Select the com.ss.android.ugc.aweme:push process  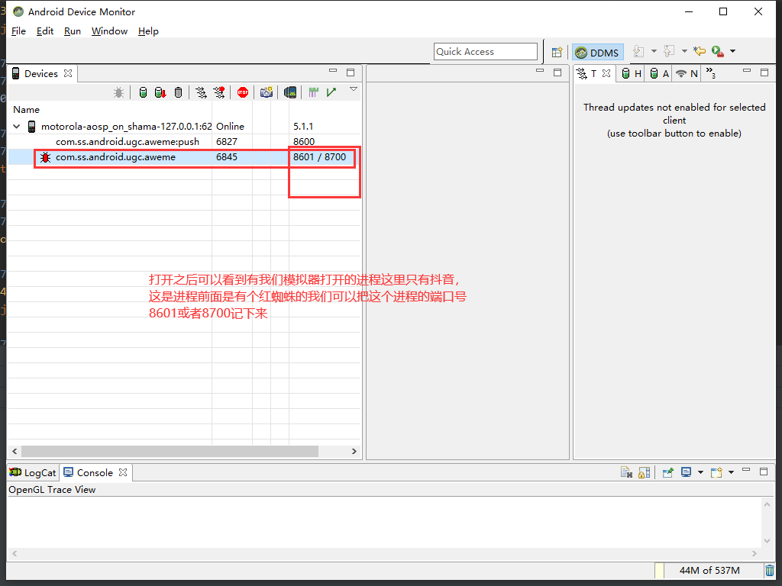point(127,142)
